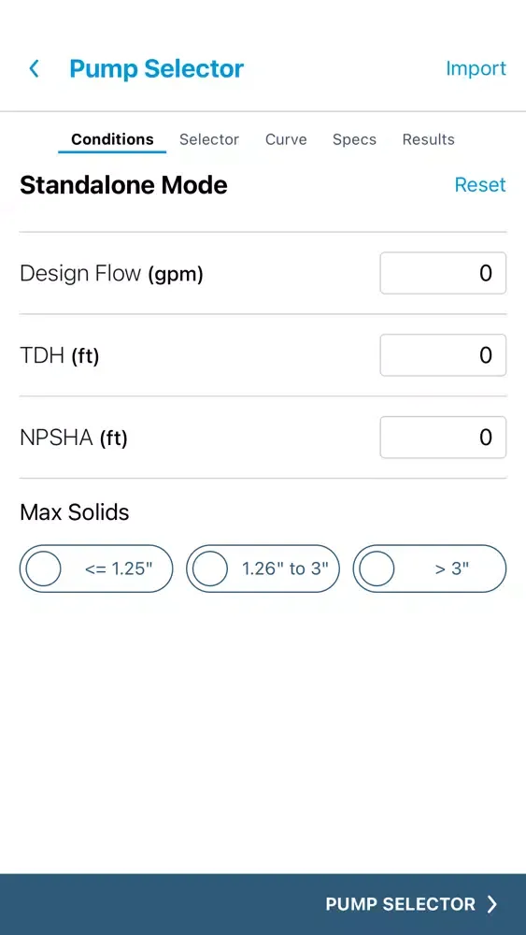Go to the Specs tab
The image size is (526, 935).
pyautogui.click(x=354, y=139)
